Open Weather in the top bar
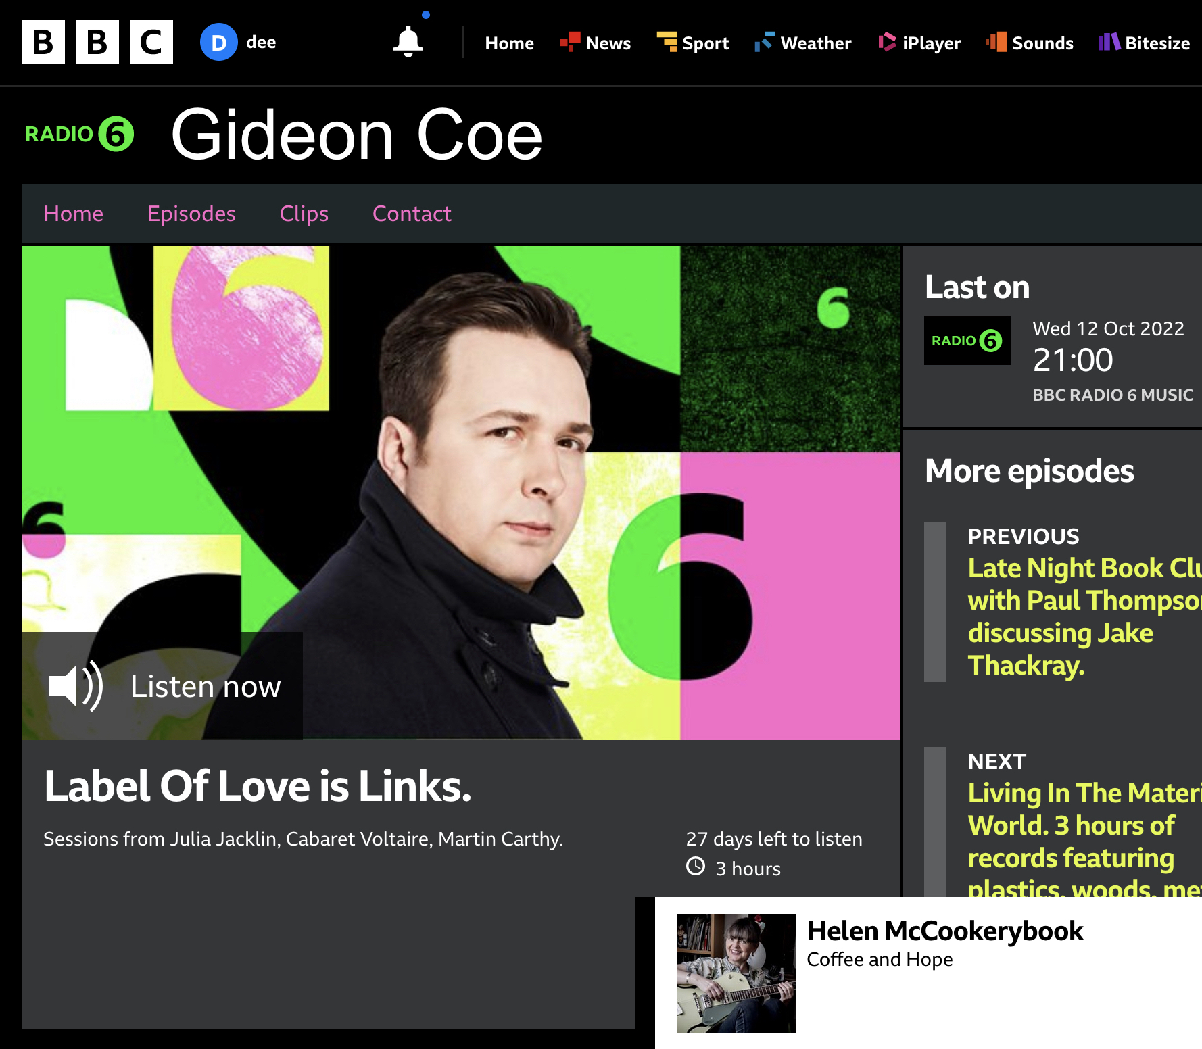This screenshot has height=1049, width=1202. click(x=803, y=43)
